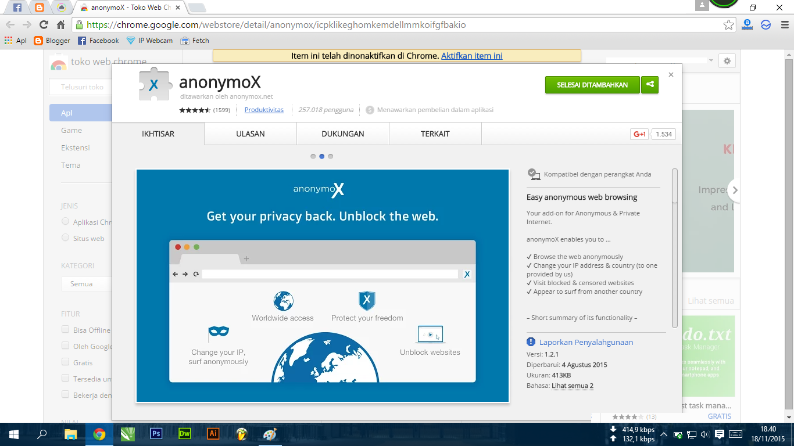The image size is (794, 446).
Task: Select the Tema sidebar category
Action: point(71,165)
